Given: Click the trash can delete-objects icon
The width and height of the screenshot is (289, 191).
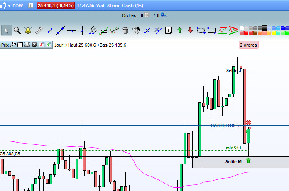Looking at the screenshot, I should 125,30.
